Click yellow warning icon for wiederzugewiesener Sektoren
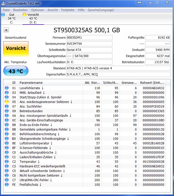The width and height of the screenshot is (174, 196). click(x=7, y=102)
